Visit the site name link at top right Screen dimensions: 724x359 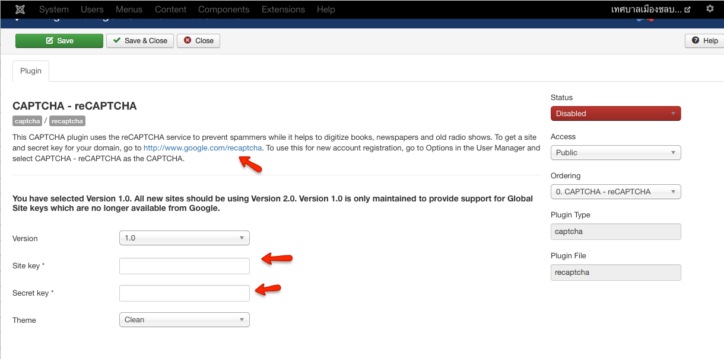click(x=650, y=9)
